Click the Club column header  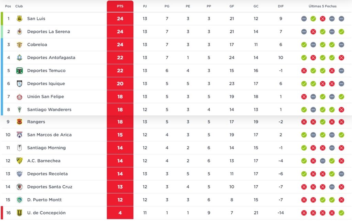[19, 6]
